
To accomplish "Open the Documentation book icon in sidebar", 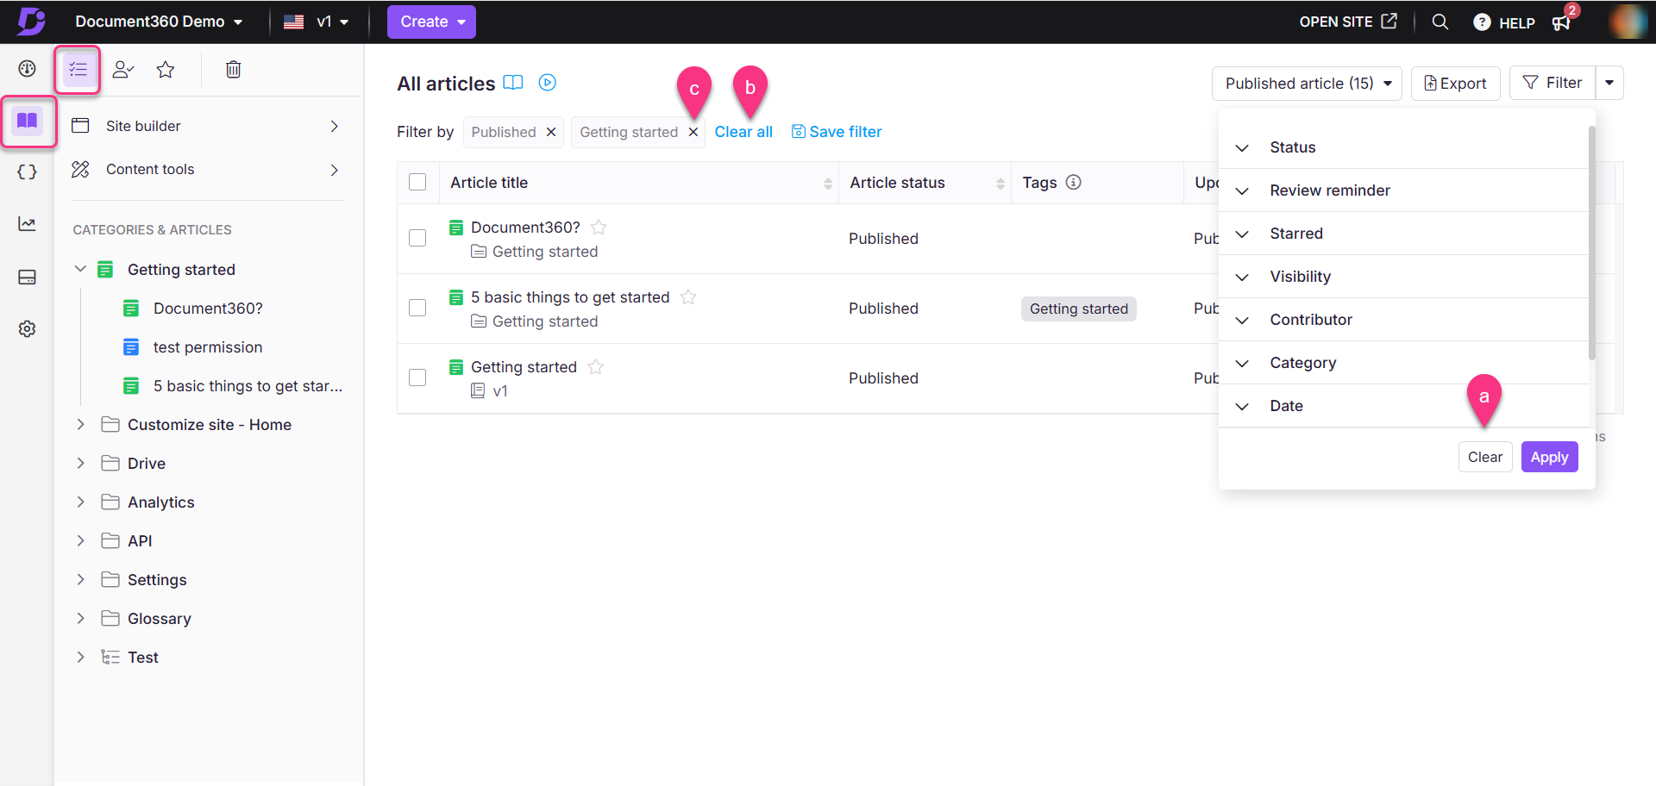I will click(x=28, y=121).
